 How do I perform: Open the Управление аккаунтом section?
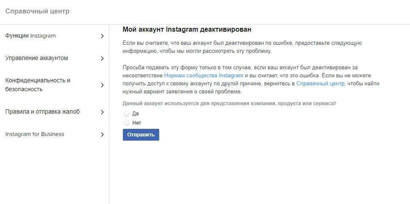(36, 58)
